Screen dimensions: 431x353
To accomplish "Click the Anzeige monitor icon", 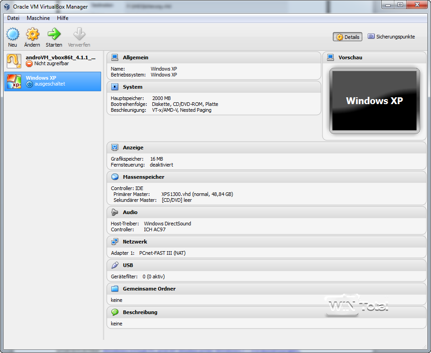I will tap(114, 147).
